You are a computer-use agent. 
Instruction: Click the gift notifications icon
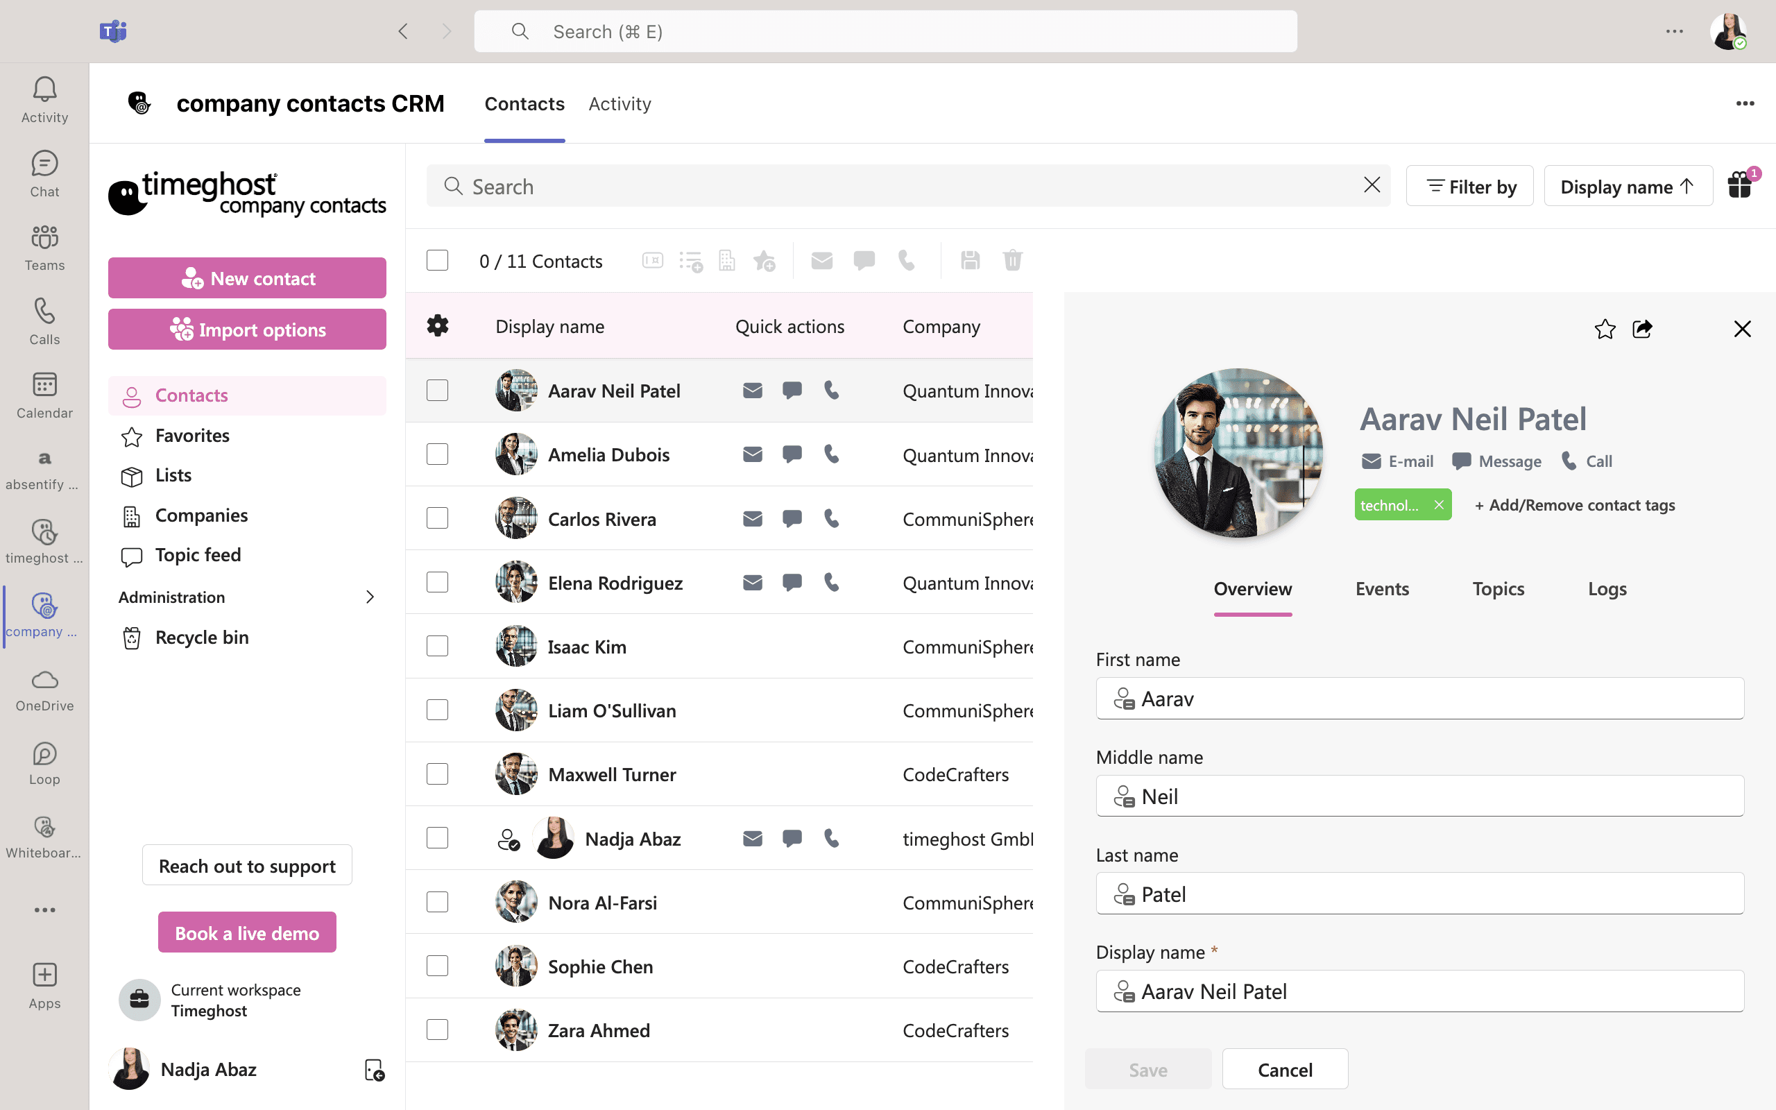(1741, 185)
